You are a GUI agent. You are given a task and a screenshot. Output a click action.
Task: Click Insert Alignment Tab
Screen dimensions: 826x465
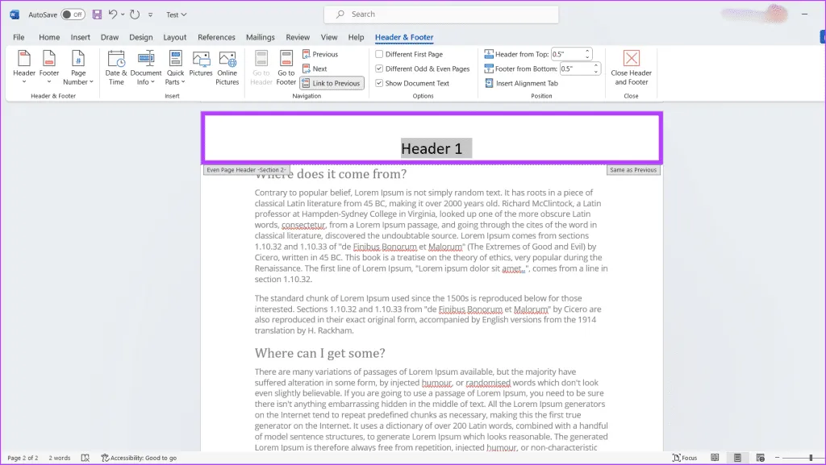[x=521, y=83]
